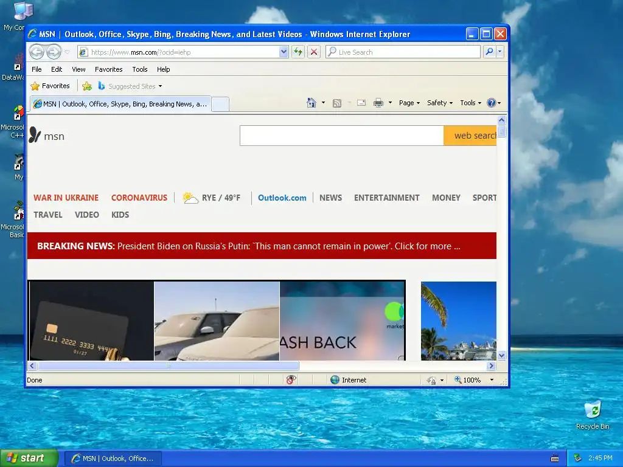This screenshot has height=467, width=623.
Task: Click the Internet zone globe in status bar
Action: click(x=335, y=380)
